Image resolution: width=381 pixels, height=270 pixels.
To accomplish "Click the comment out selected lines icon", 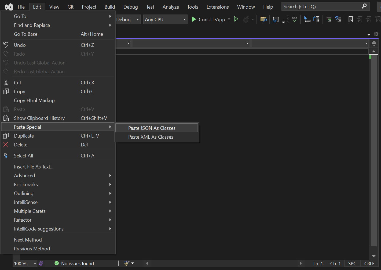I will click(329, 19).
